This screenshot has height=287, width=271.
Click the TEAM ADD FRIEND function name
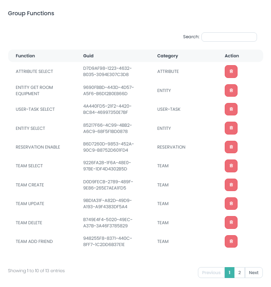click(x=34, y=241)
